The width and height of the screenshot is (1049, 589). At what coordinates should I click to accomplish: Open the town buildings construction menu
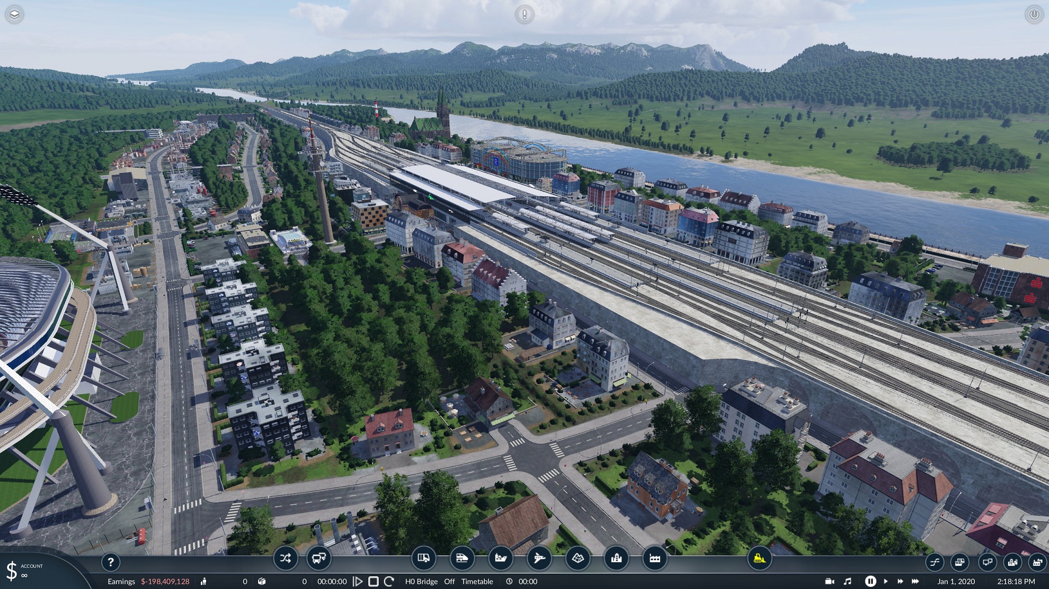pyautogui.click(x=617, y=558)
